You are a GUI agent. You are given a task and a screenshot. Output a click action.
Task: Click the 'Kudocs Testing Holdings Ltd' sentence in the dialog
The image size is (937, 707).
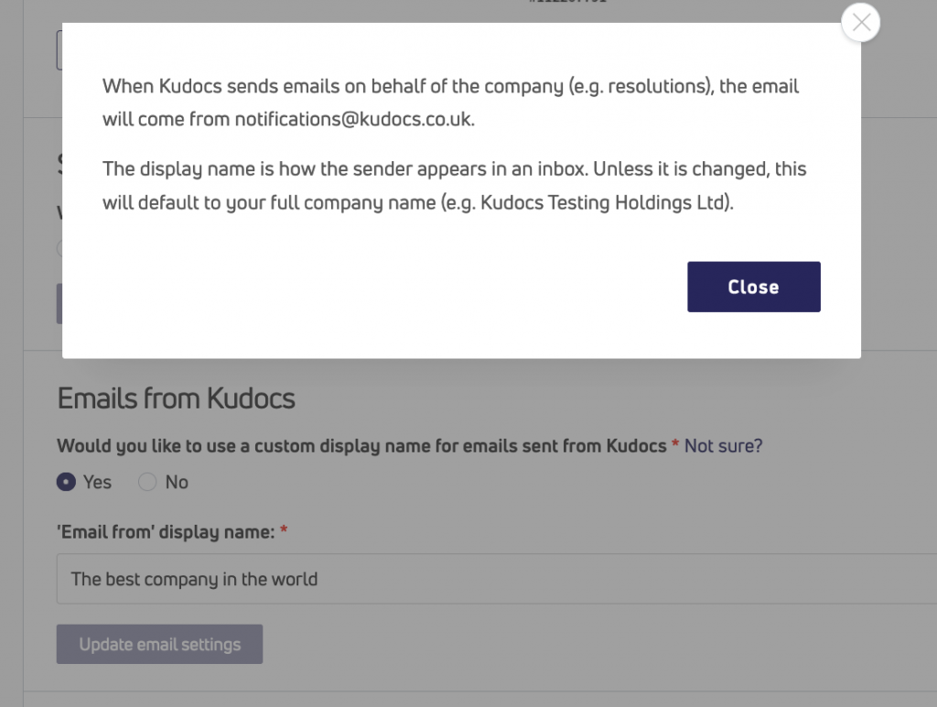454,185
